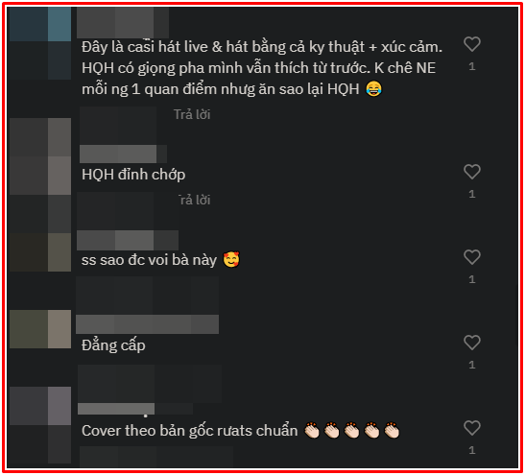Select the 'Đẳng cấp' comment text
The height and width of the screenshot is (475, 525).
click(x=113, y=345)
